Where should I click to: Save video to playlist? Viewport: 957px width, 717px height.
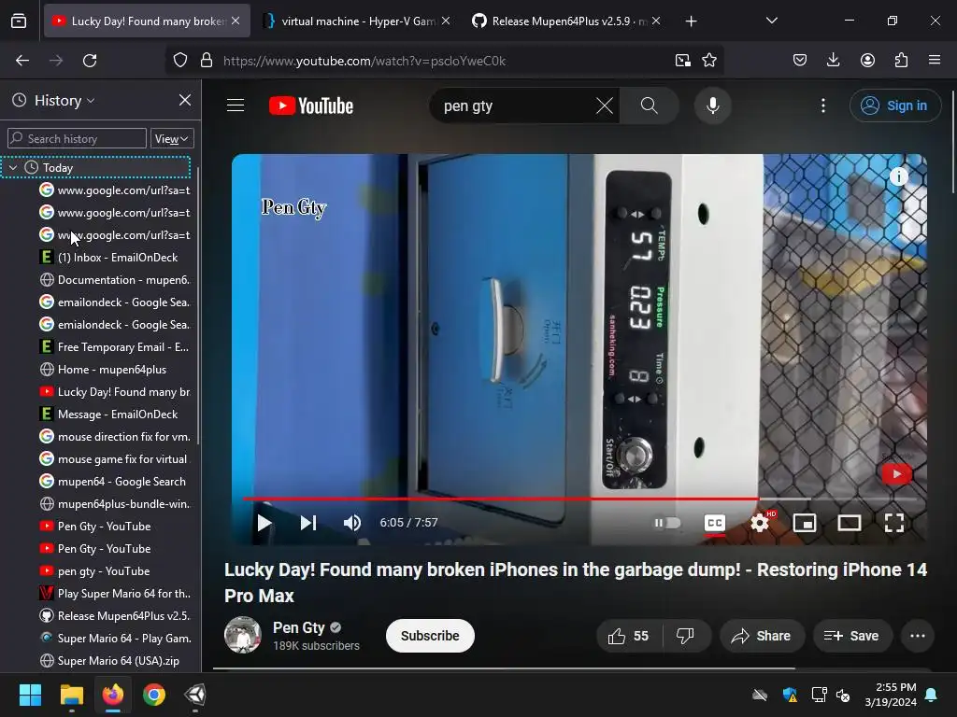852,636
